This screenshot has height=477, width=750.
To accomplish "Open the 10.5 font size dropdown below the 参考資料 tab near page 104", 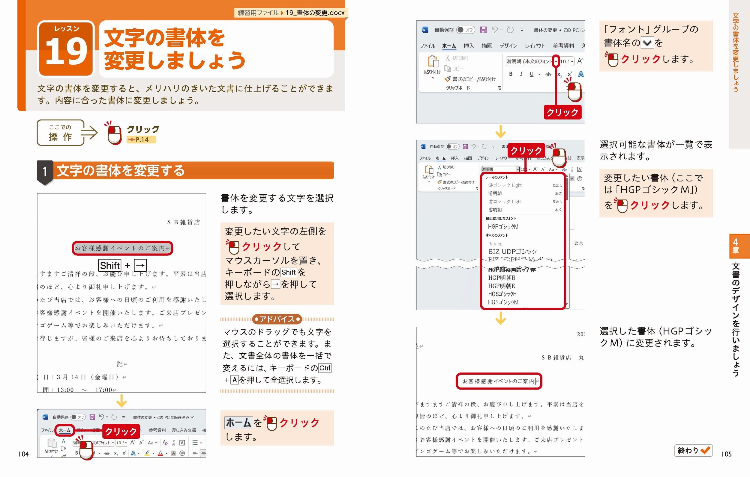I will point(126,443).
